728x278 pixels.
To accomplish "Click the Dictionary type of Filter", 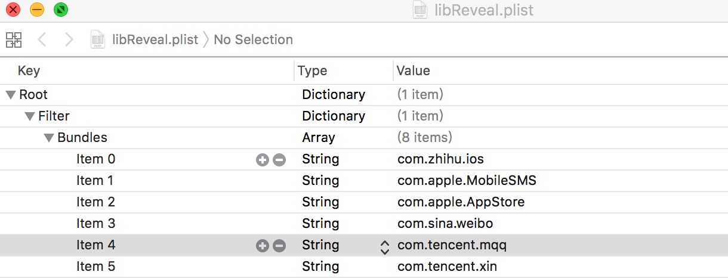I will pos(334,116).
